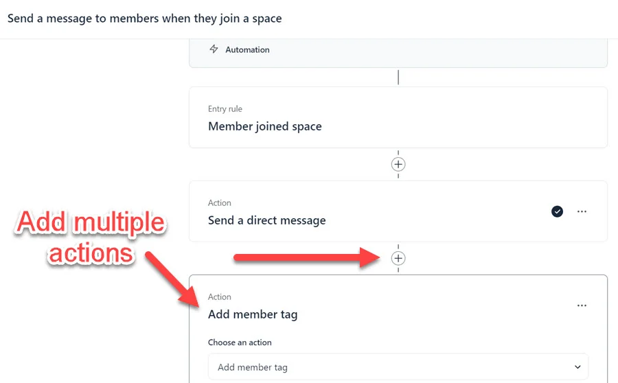The width and height of the screenshot is (618, 383).
Task: Add a step after the entry rule
Action: coord(398,164)
